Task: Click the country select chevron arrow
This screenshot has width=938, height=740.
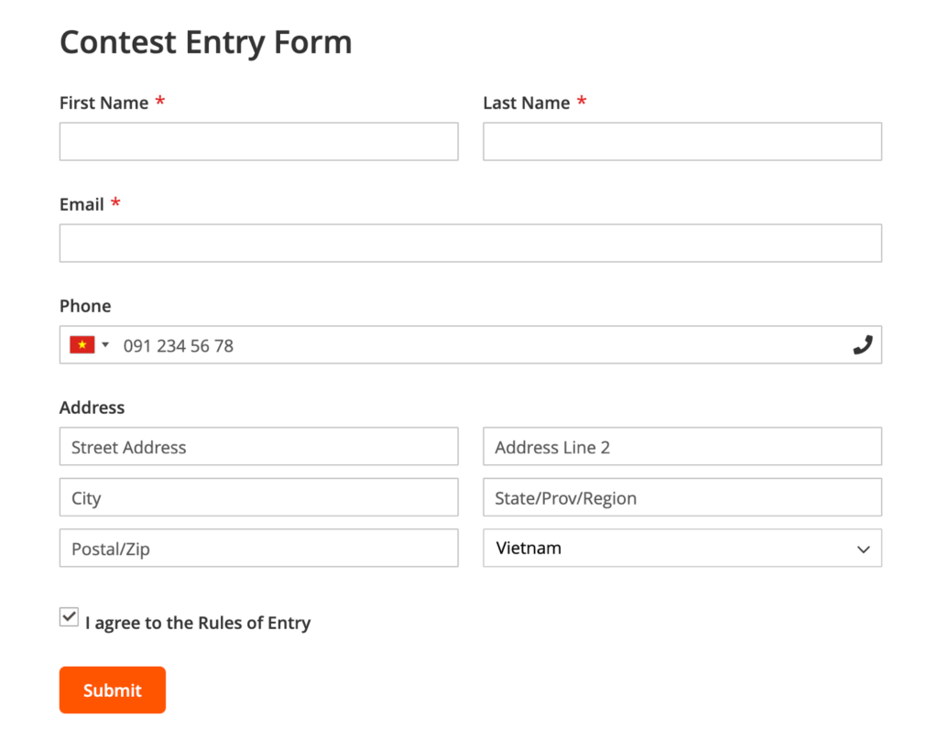Action: [x=863, y=550]
